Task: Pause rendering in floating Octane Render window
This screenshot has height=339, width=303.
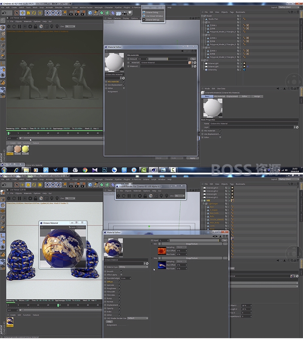Action: [129, 196]
